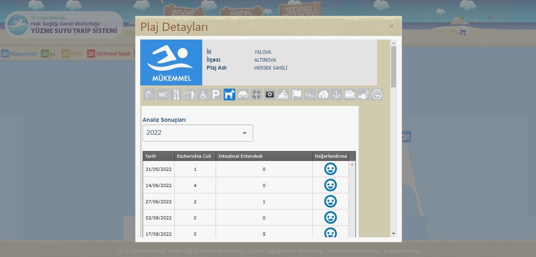This screenshot has width=536, height=257.
Task: Click the Escherichia Coli column header
Action: point(194,156)
